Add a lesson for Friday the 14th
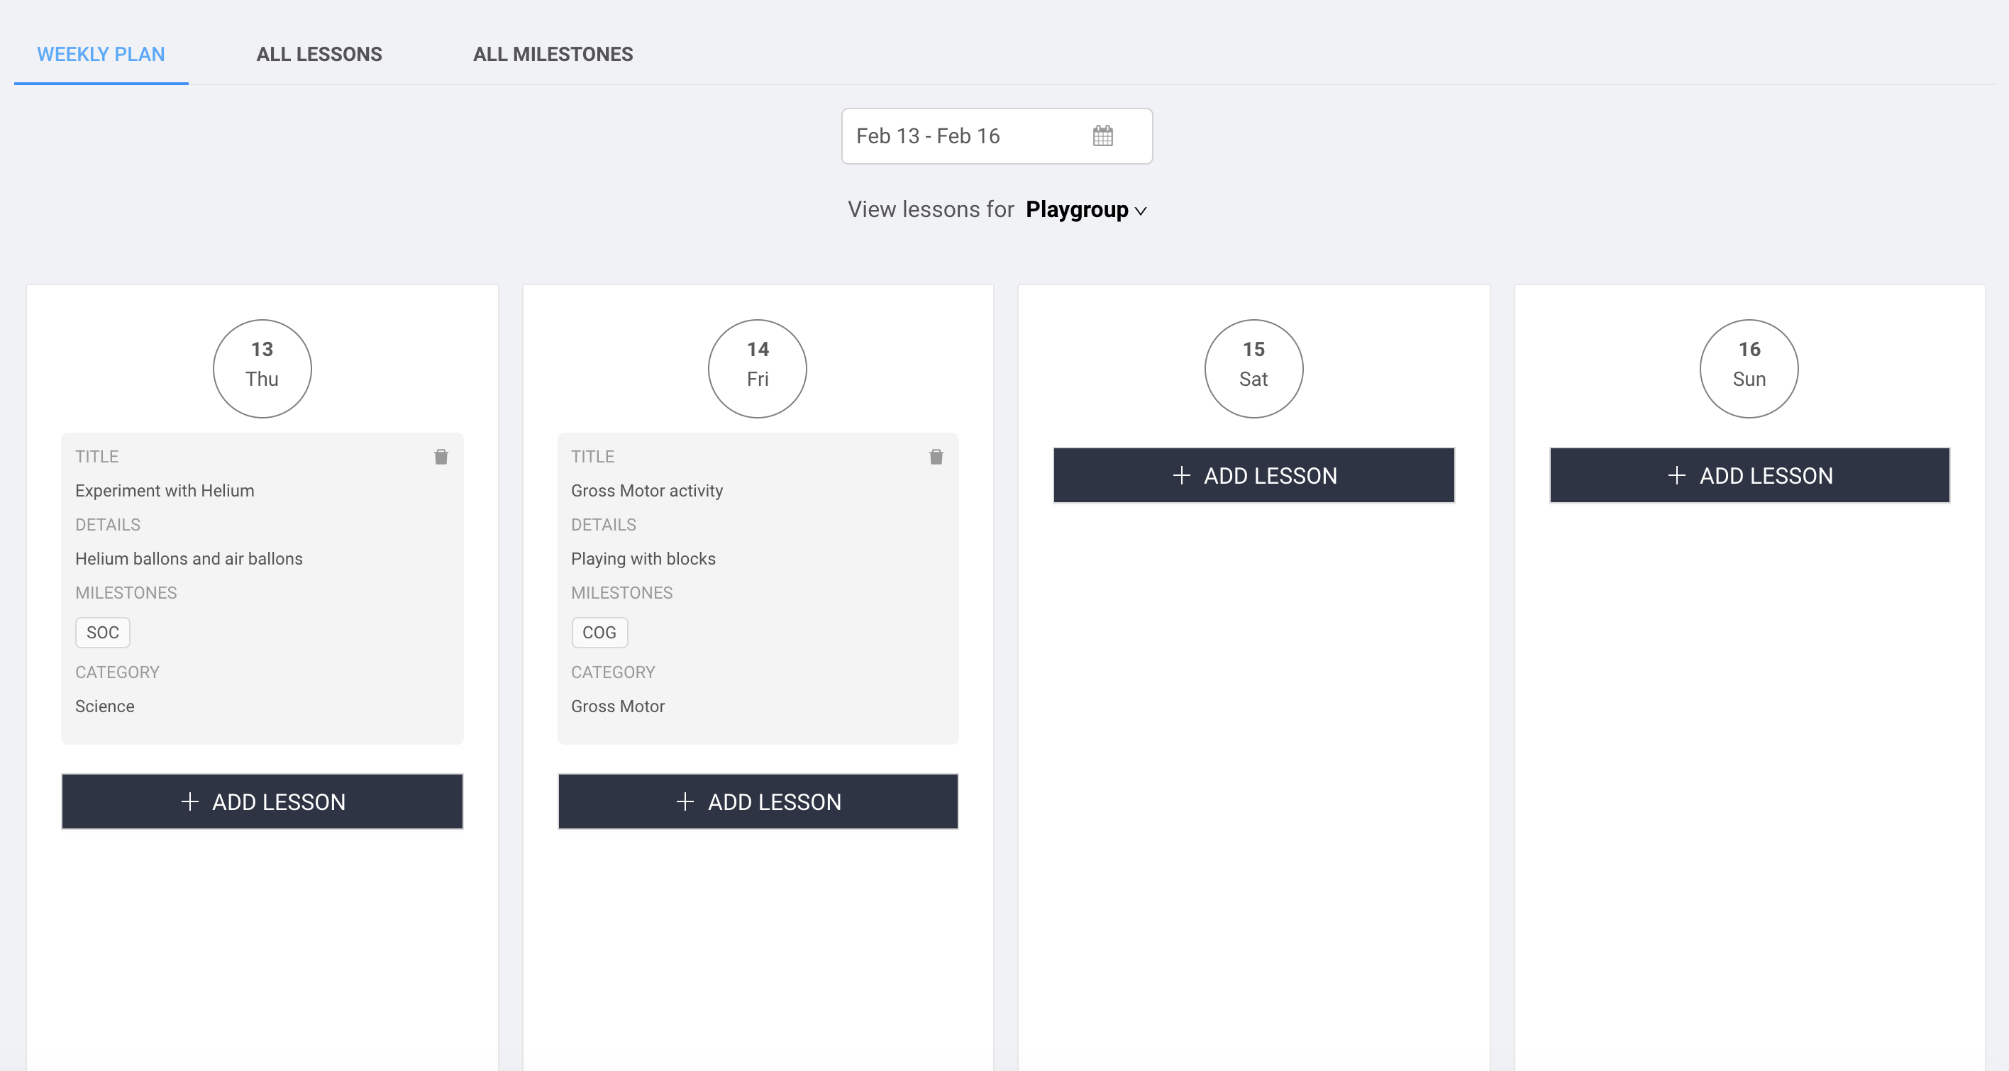This screenshot has height=1071, width=2009. click(x=757, y=801)
